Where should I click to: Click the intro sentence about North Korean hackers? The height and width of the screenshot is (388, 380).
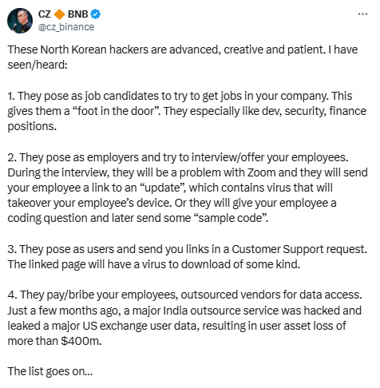[x=183, y=57]
